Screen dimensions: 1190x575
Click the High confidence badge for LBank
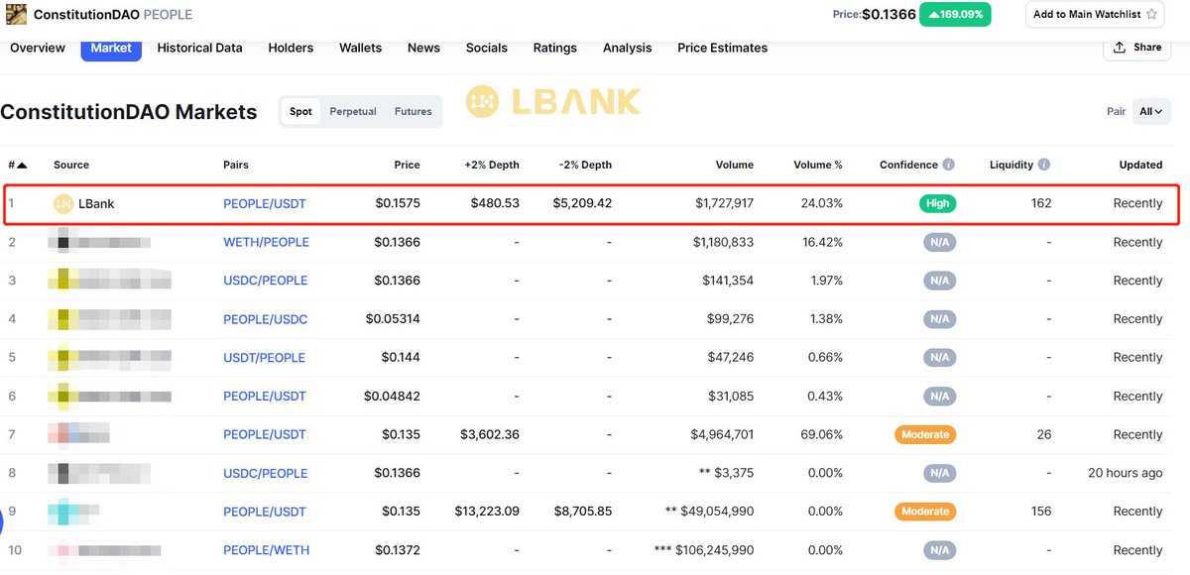937,203
